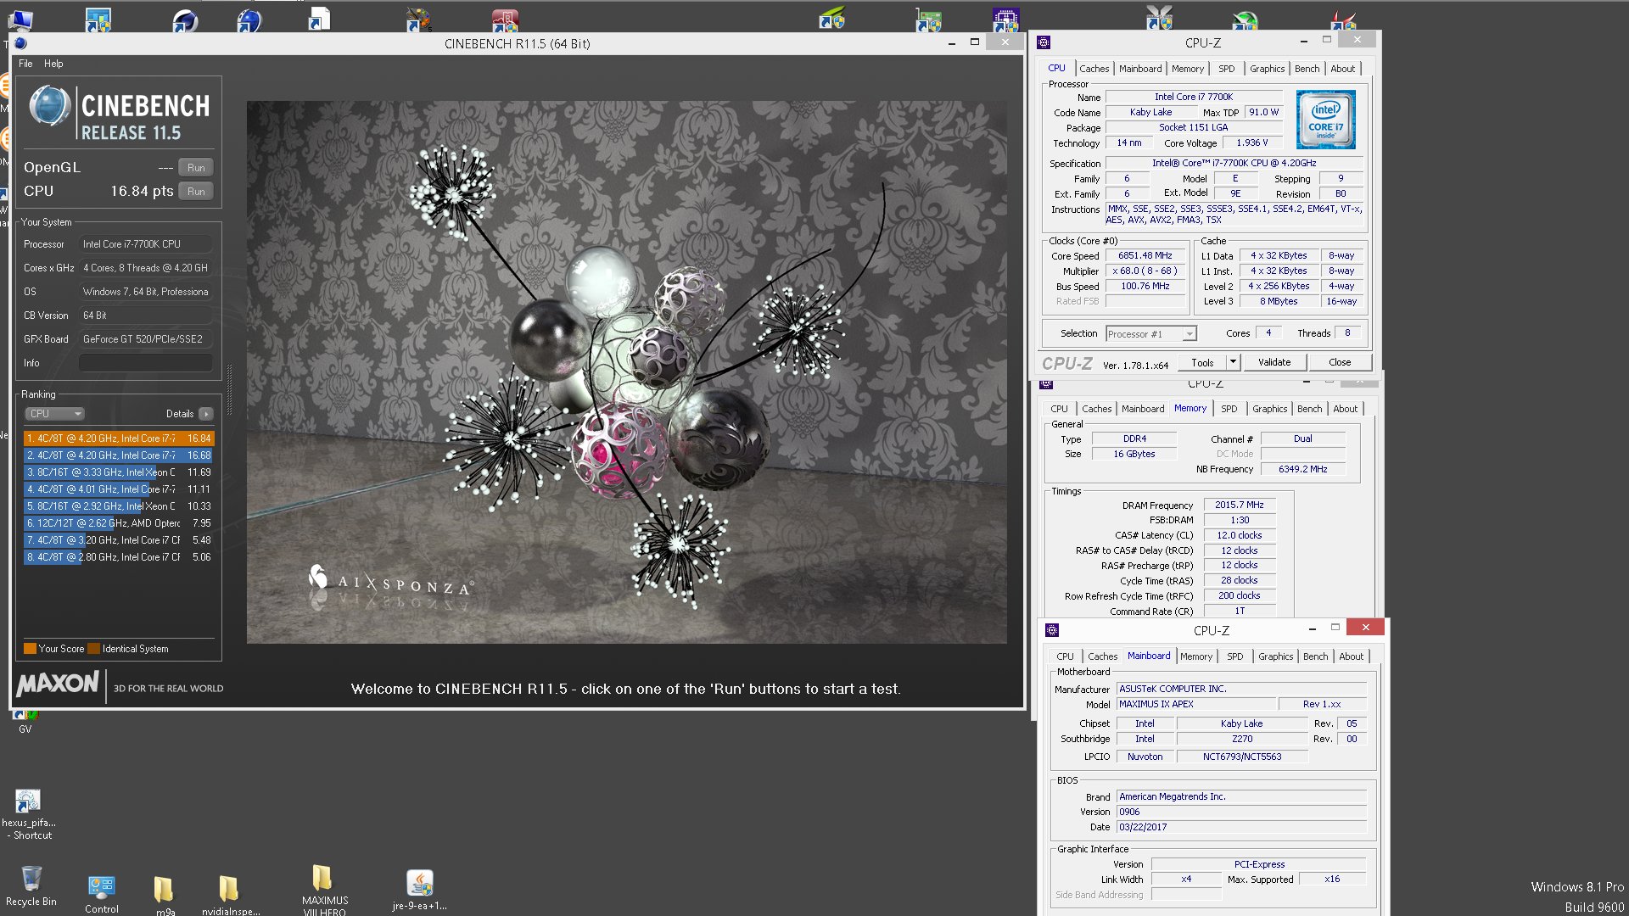The height and width of the screenshot is (916, 1629).
Task: Select SPD tab in the Memory CPU-Z window
Action: pos(1229,409)
